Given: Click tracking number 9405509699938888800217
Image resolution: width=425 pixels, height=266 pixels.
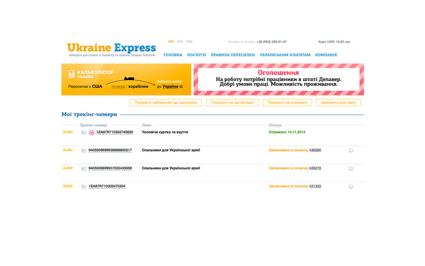Looking at the screenshot, I should pyautogui.click(x=110, y=150).
